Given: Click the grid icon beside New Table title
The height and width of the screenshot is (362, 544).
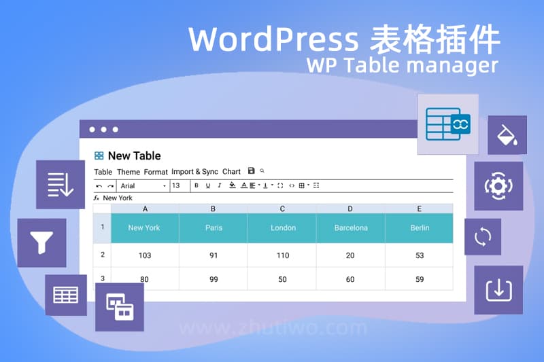Looking at the screenshot, I should click(x=99, y=156).
